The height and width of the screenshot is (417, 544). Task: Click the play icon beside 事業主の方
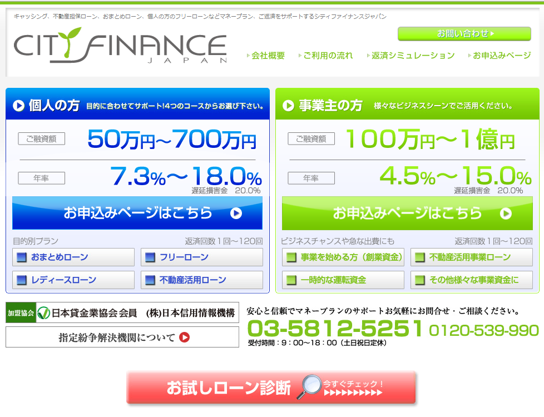(288, 106)
